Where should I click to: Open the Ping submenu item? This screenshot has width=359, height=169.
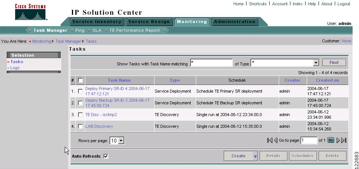80,30
